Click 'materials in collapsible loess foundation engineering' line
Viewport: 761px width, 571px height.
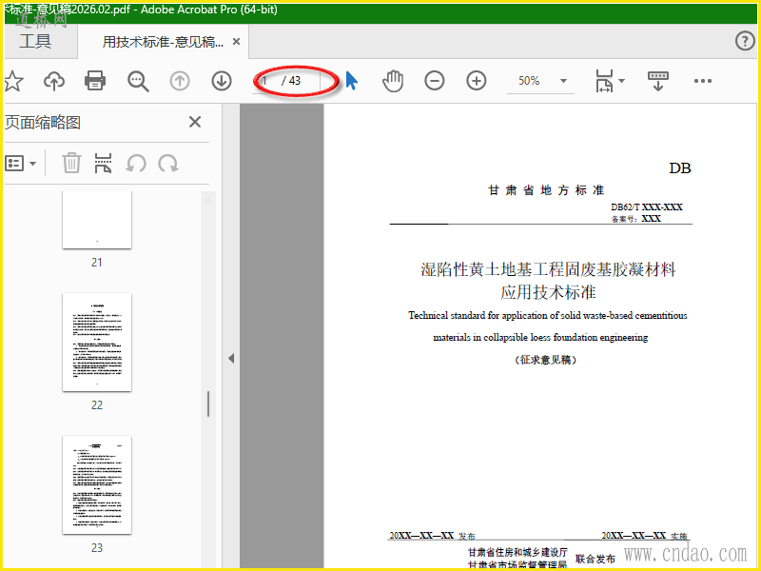[x=540, y=338]
